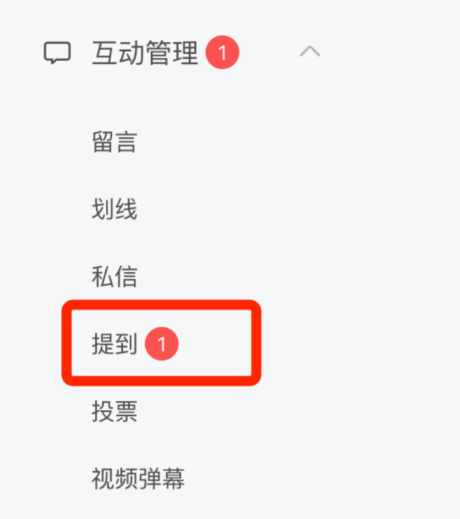The image size is (460, 519).
Task: Select the 投票 menu entry
Action: 114,411
